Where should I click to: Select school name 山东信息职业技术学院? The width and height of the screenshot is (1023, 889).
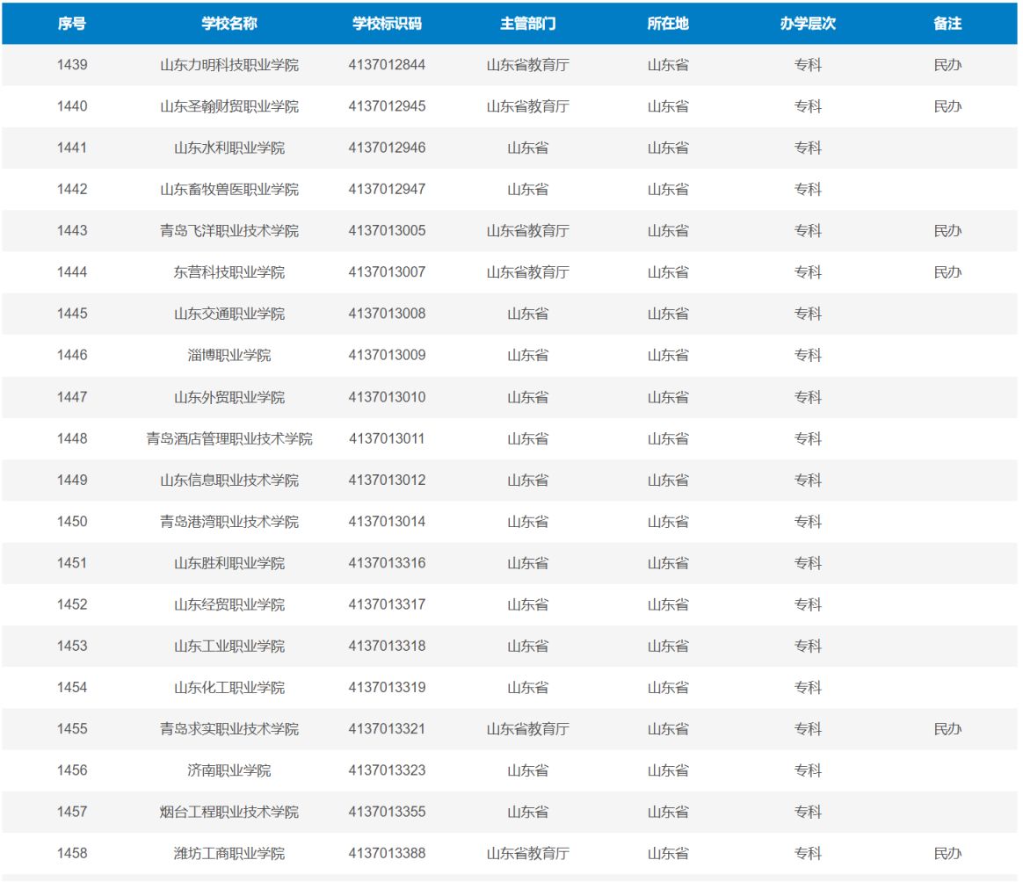pos(229,480)
